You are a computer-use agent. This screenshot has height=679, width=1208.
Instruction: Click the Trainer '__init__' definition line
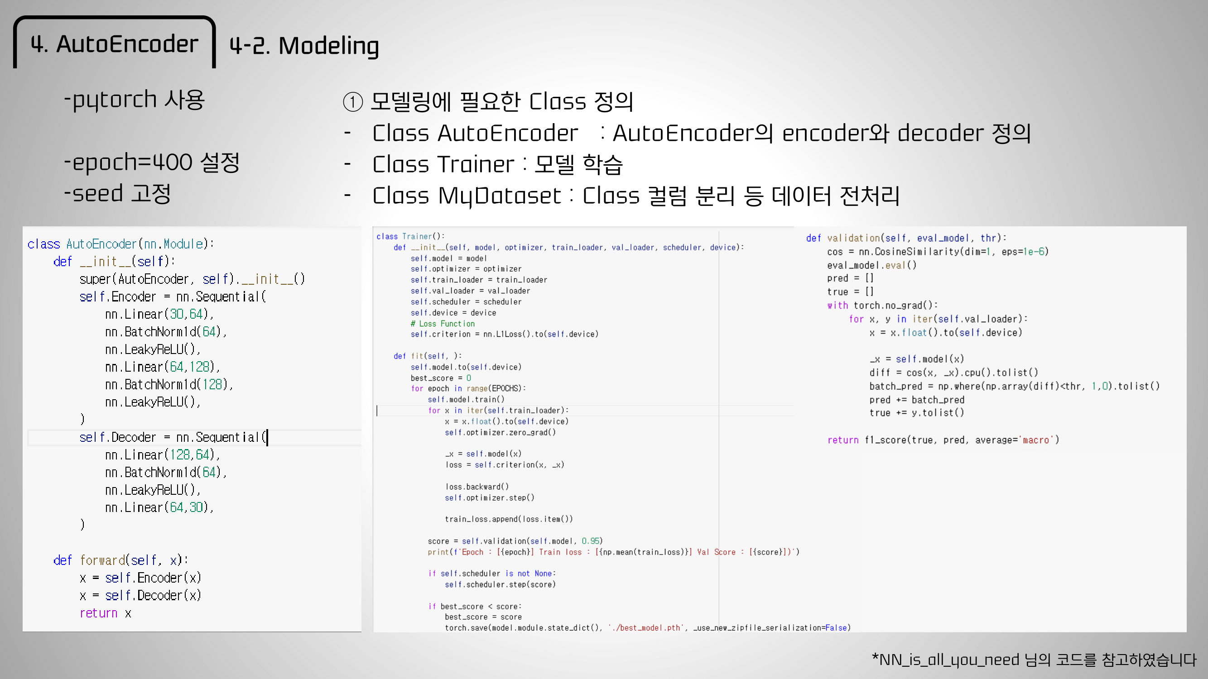(569, 248)
